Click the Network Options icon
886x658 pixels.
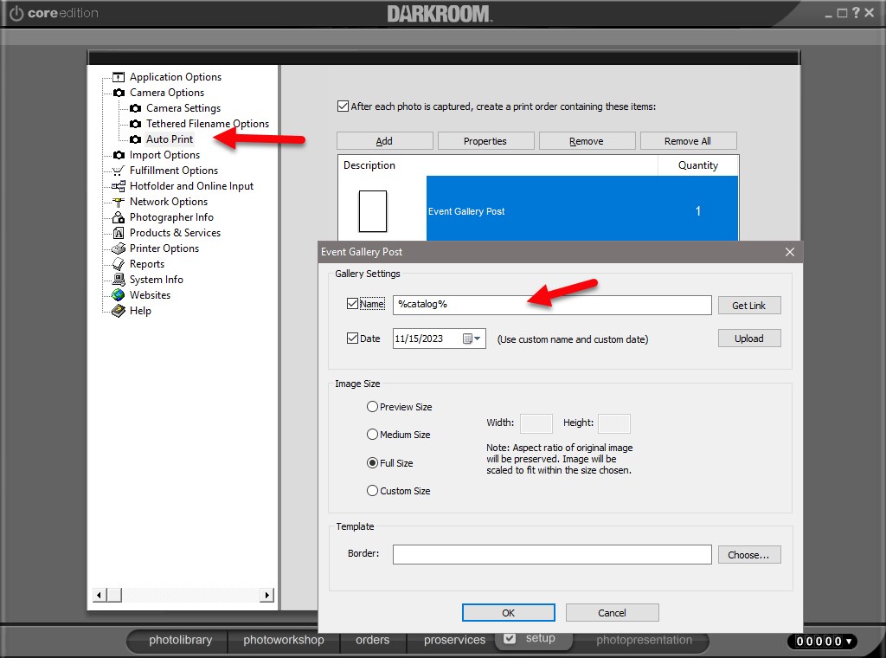tap(118, 202)
